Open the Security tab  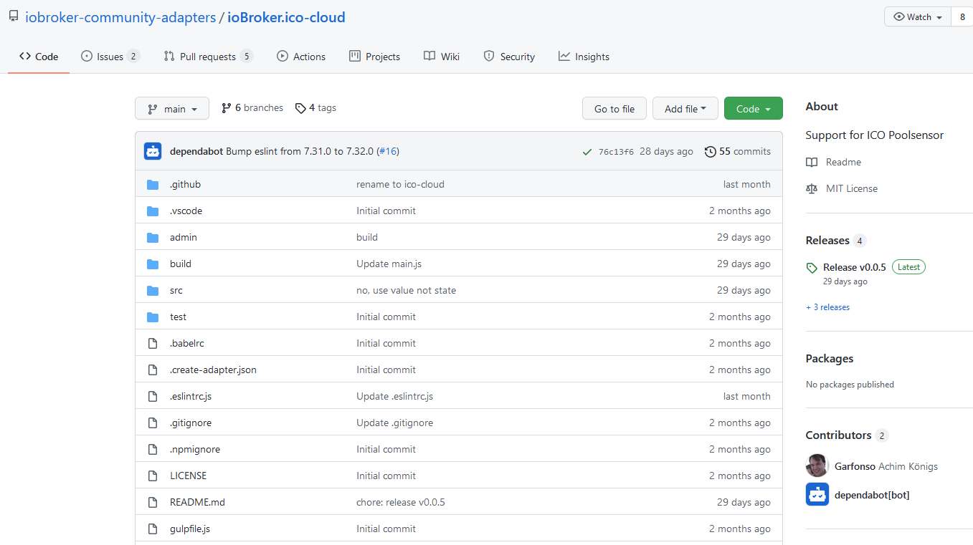(509, 57)
